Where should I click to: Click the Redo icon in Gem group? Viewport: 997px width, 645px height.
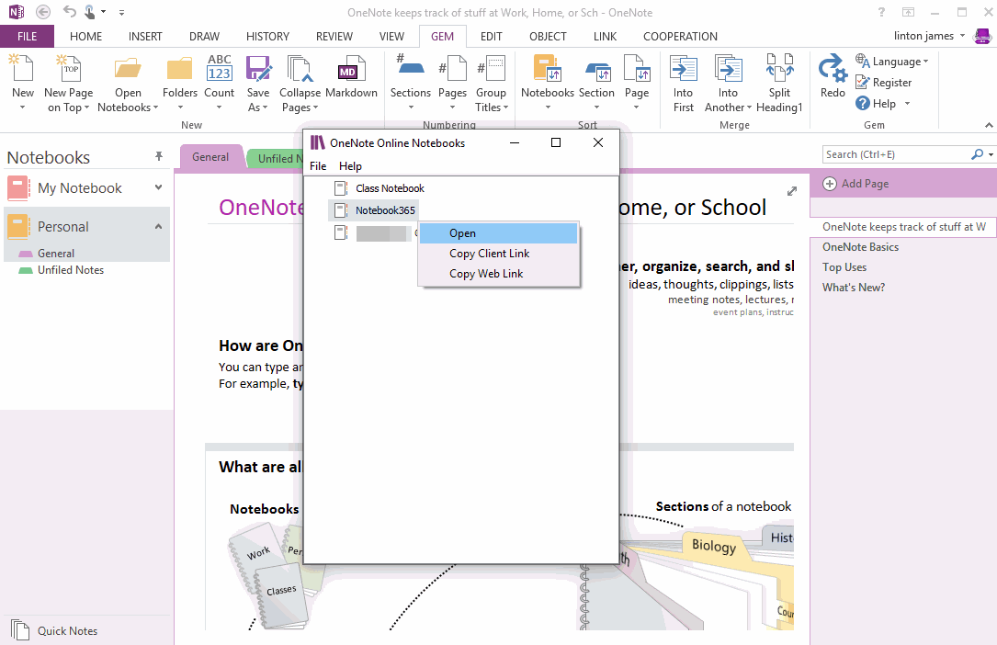[833, 72]
